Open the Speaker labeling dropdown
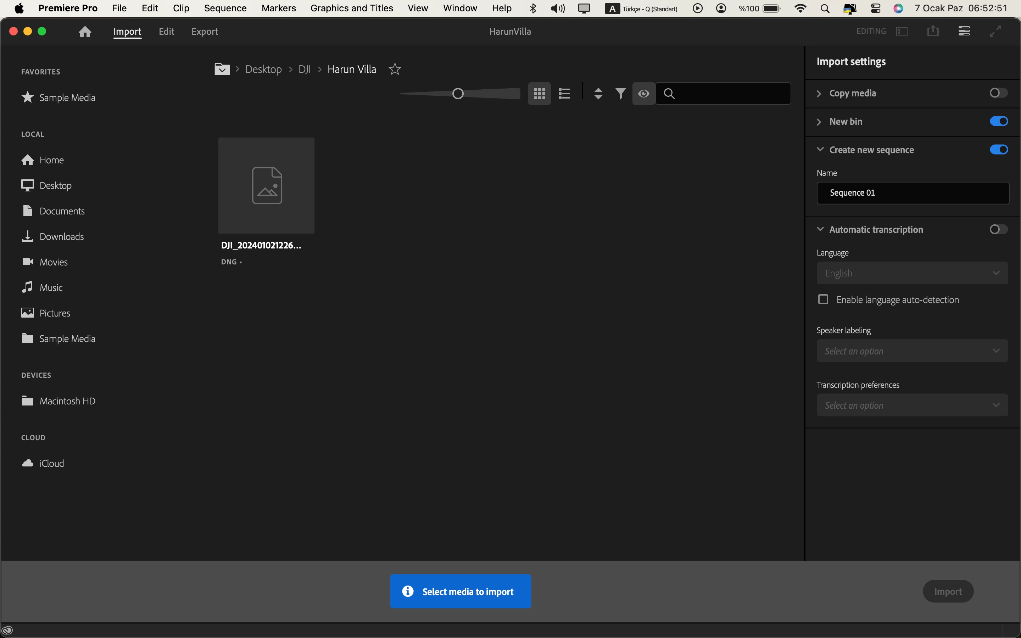Viewport: 1021px width, 638px height. 912,351
